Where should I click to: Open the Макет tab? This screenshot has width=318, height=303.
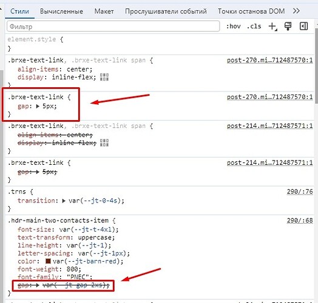click(104, 11)
